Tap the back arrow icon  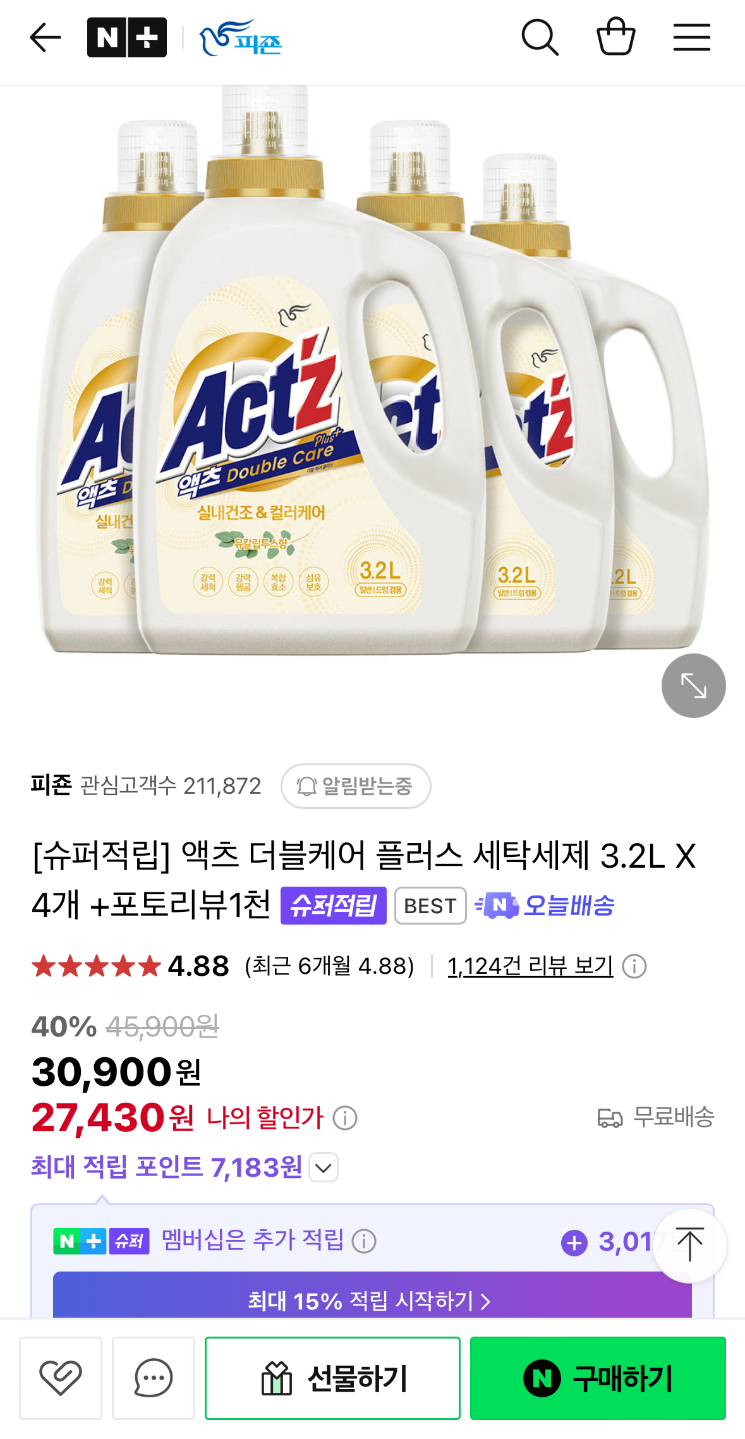click(45, 38)
